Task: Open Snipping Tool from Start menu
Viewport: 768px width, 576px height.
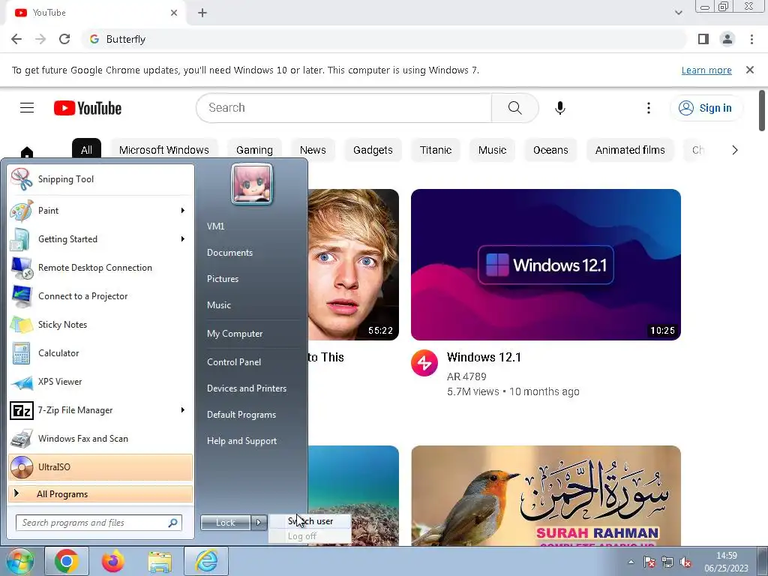Action: pos(100,179)
